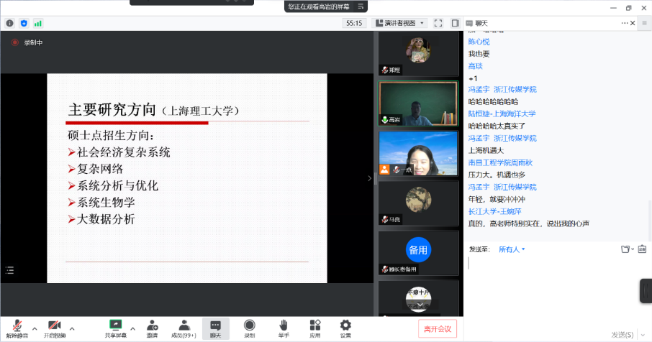Open the apps (应用) menu

click(315, 327)
